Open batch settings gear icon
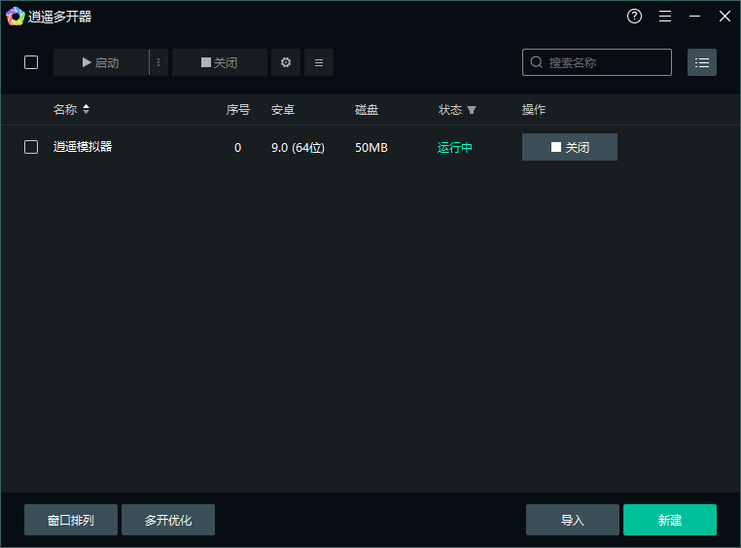Screen dimensions: 741x548 tap(286, 62)
